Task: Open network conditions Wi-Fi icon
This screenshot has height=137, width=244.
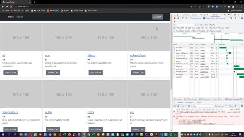Action: coord(231,18)
